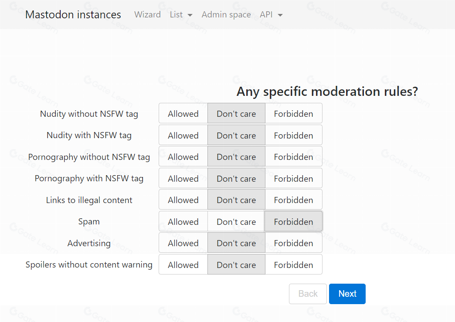The width and height of the screenshot is (455, 322).
Task: Open the Admin space link
Action: tap(226, 15)
